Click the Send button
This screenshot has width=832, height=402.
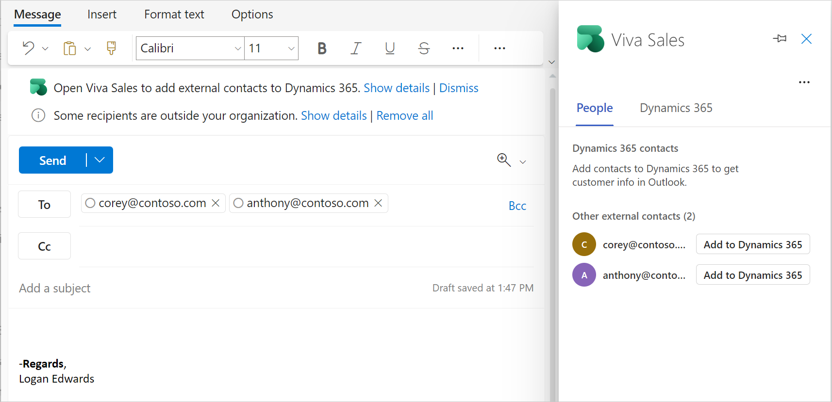52,160
